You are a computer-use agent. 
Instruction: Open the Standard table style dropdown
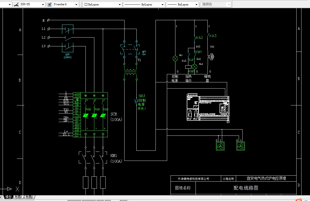click(x=76, y=4)
